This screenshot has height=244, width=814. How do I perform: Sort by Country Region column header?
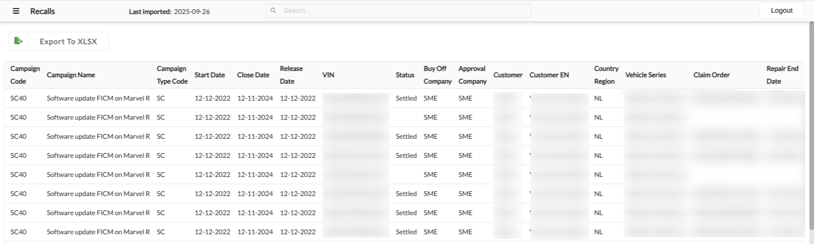tap(606, 75)
